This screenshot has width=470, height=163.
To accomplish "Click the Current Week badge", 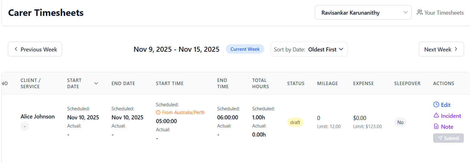I will [x=245, y=49].
